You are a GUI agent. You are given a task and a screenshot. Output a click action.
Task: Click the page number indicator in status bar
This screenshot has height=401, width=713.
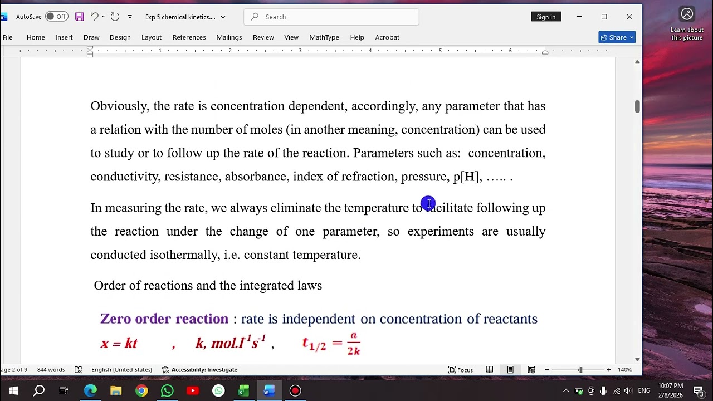point(13,370)
